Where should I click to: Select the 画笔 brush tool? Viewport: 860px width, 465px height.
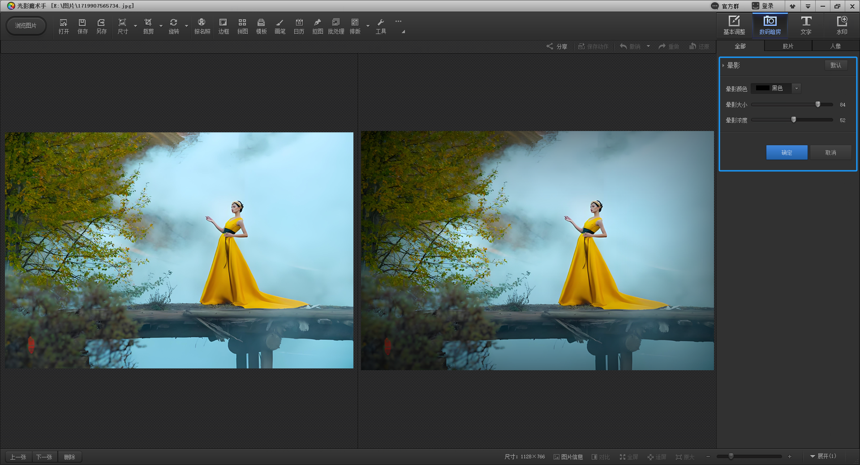pyautogui.click(x=280, y=26)
